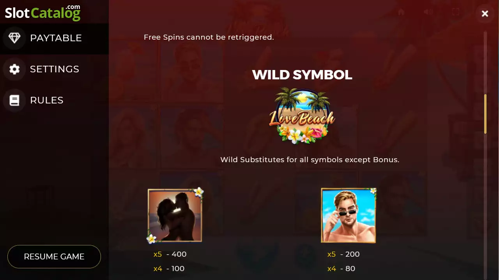
Task: Click the Paytable diamond icon
Action: tap(14, 38)
